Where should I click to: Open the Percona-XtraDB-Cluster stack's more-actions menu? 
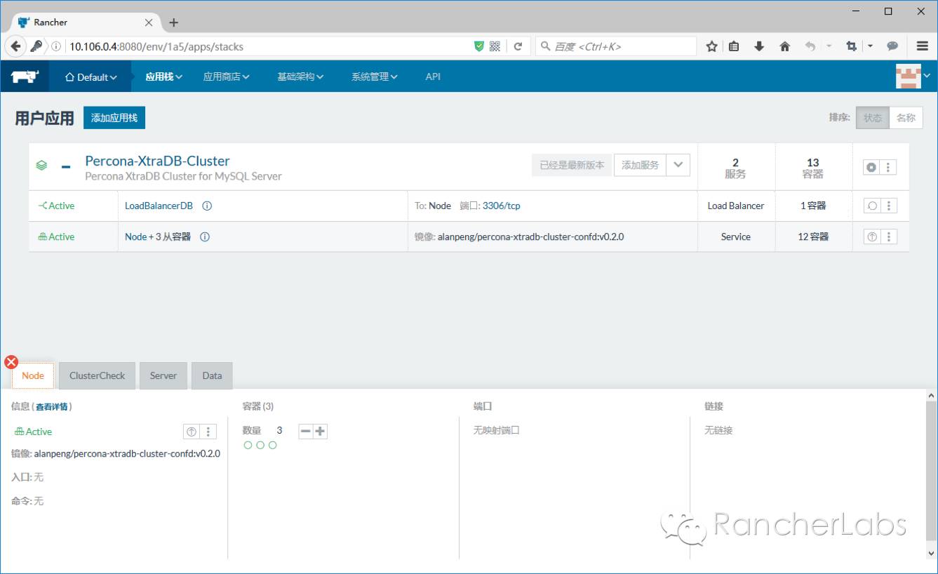[x=888, y=167]
